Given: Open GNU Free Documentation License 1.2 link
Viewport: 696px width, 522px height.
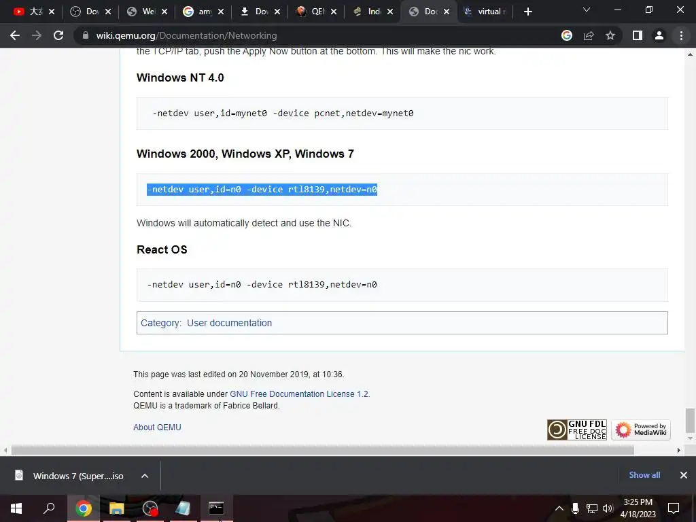Looking at the screenshot, I should point(299,394).
